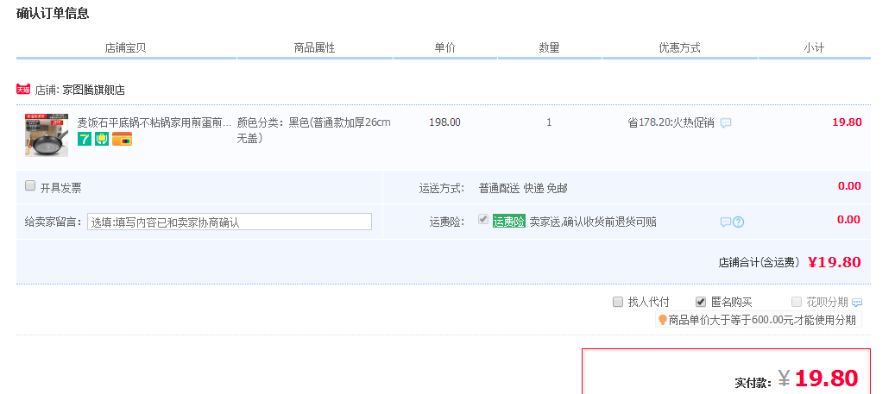Viewport: 895px width, 394px height.
Task: Click the 卖家送,确认收货前退货可赔 insurance text
Action: point(593,222)
